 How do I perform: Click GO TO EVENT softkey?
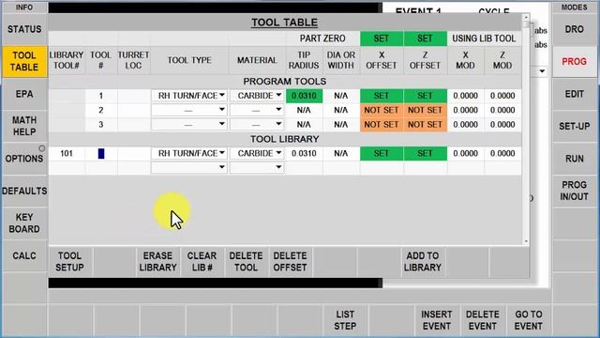[x=529, y=320]
